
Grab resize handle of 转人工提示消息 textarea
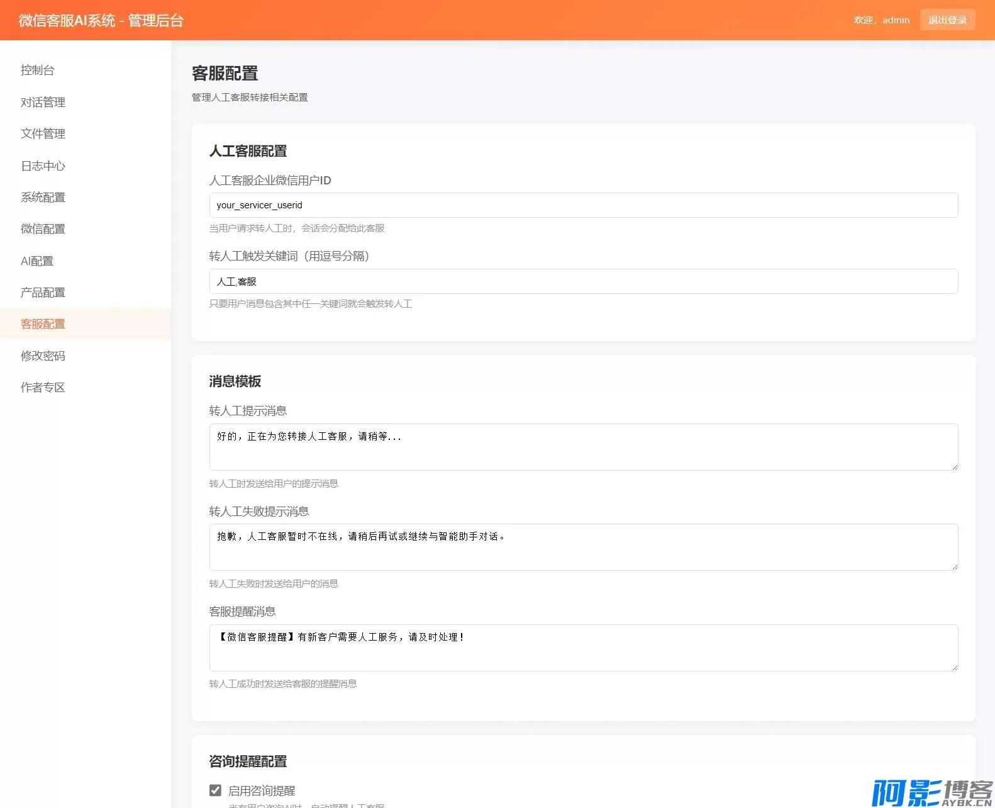pos(954,466)
